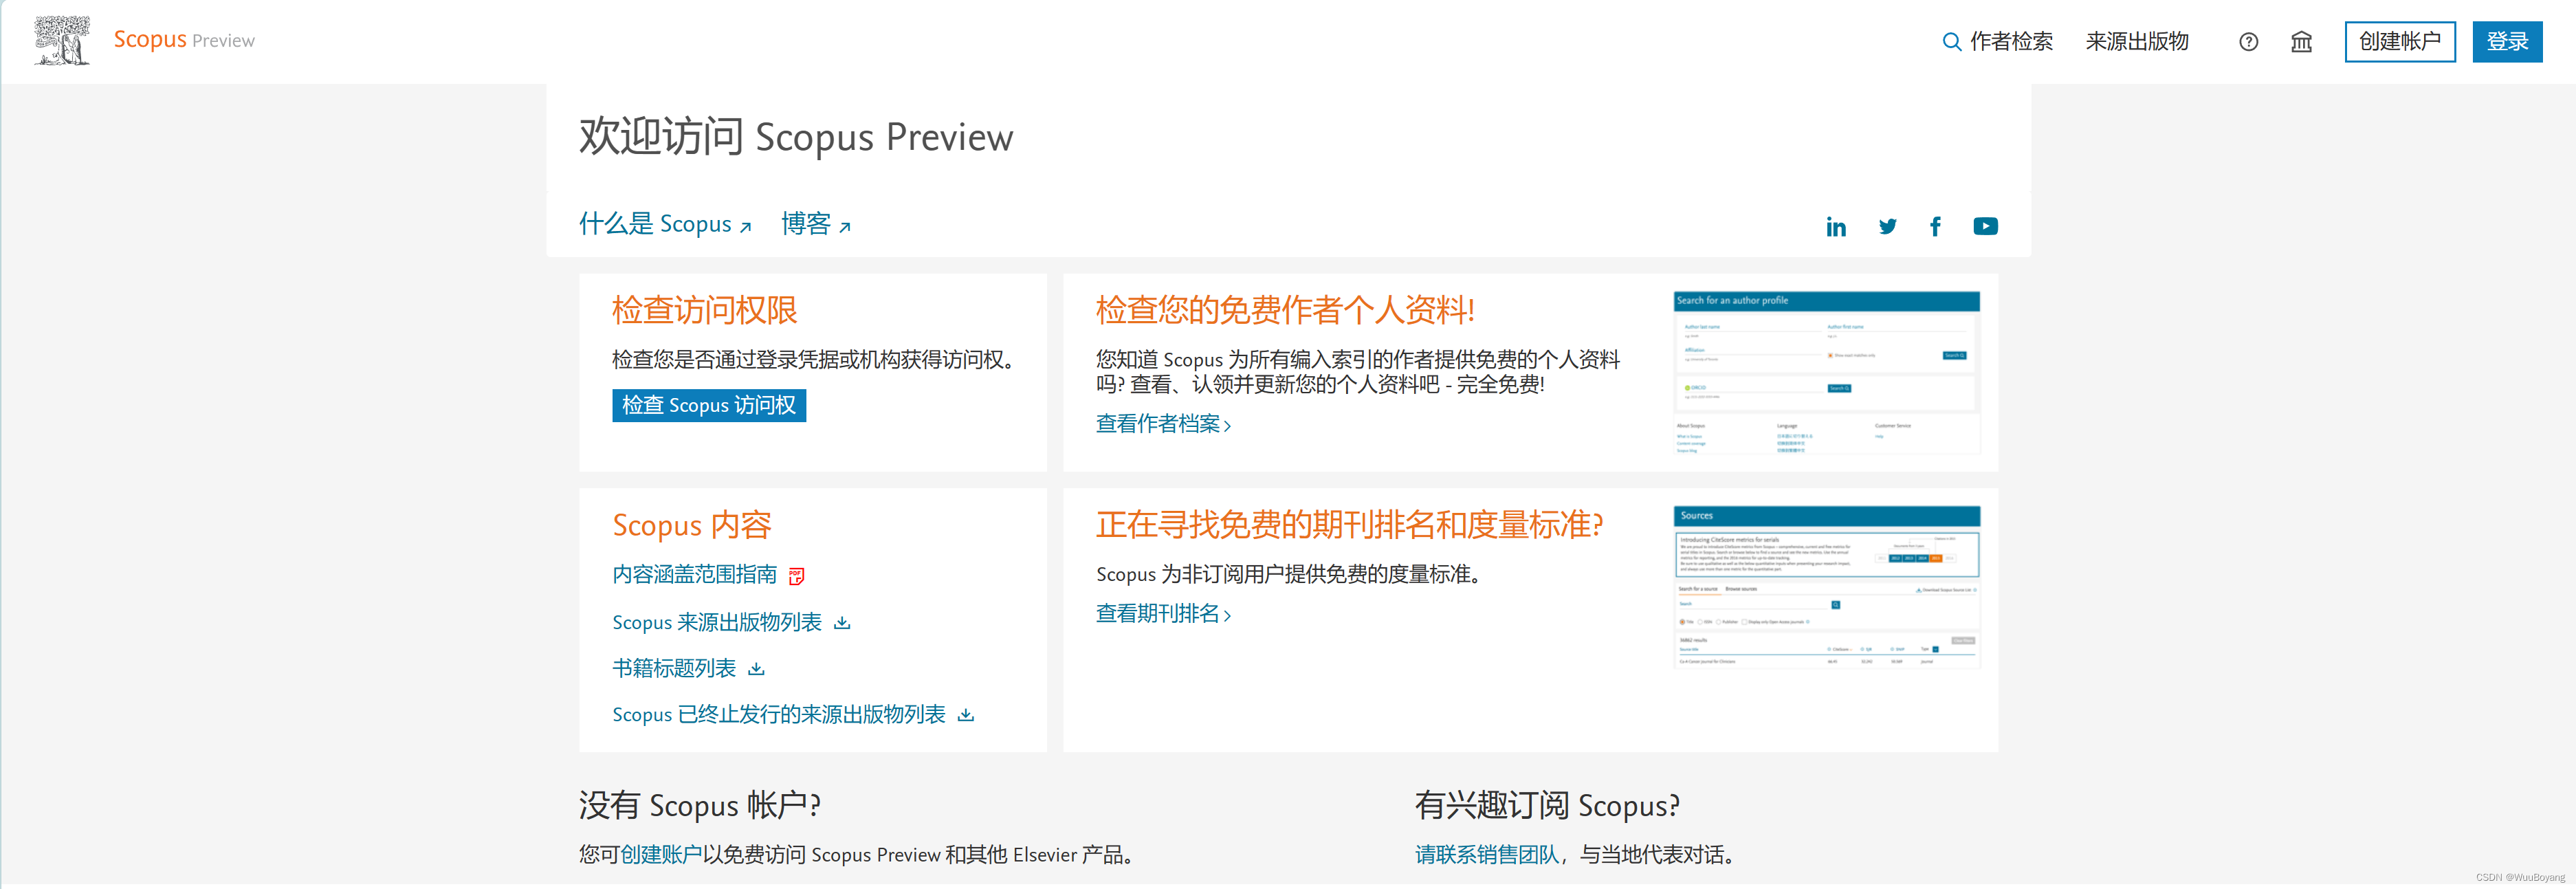
Task: Follow the 查看作者档案 link
Action: coord(1162,424)
